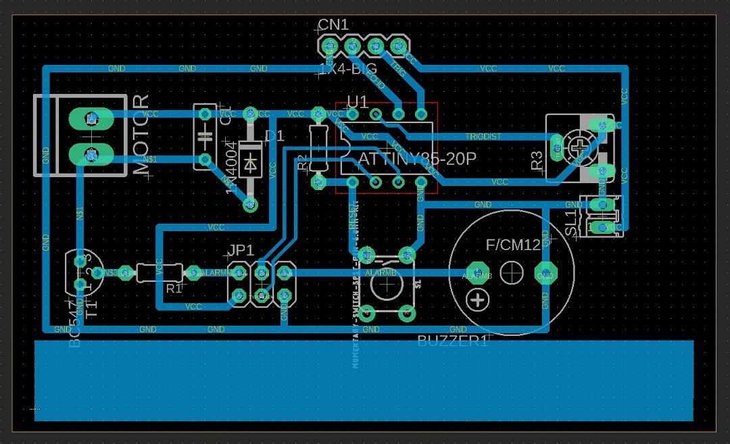Click the lower GND pad of R3
The width and height of the screenshot is (730, 444).
point(602,171)
